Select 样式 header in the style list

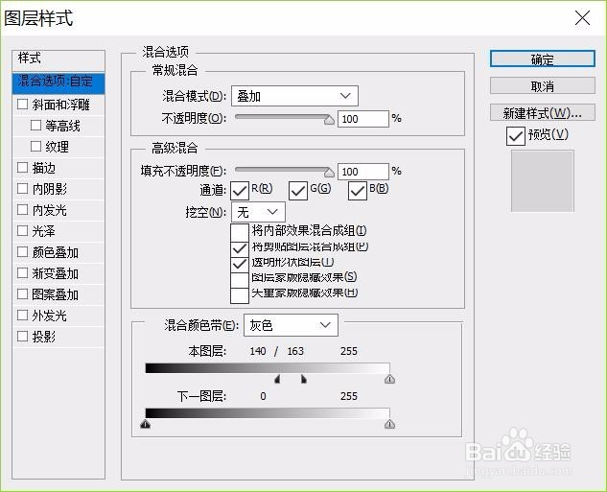pos(58,59)
